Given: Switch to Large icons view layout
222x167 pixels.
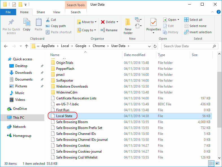Looking at the screenshot, I should [x=217, y=163].
